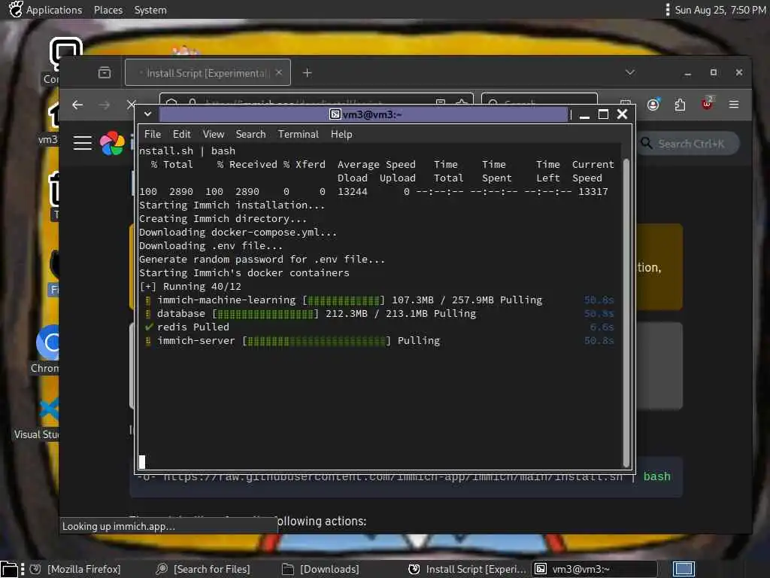Open the Terminal menu in the terminal window
Viewport: 770px width, 578px height.
click(x=298, y=134)
